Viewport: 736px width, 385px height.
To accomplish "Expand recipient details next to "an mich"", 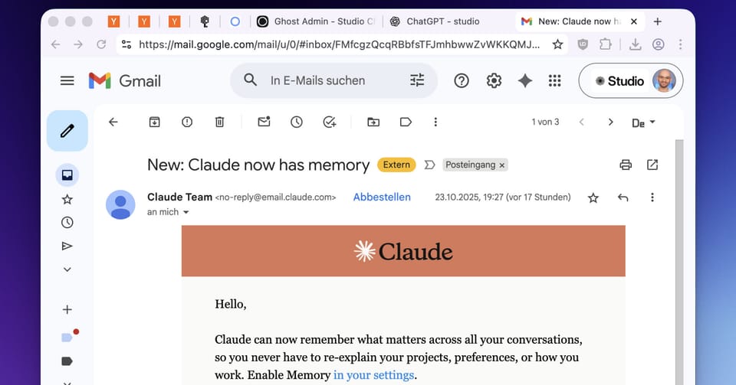I will pyautogui.click(x=186, y=212).
